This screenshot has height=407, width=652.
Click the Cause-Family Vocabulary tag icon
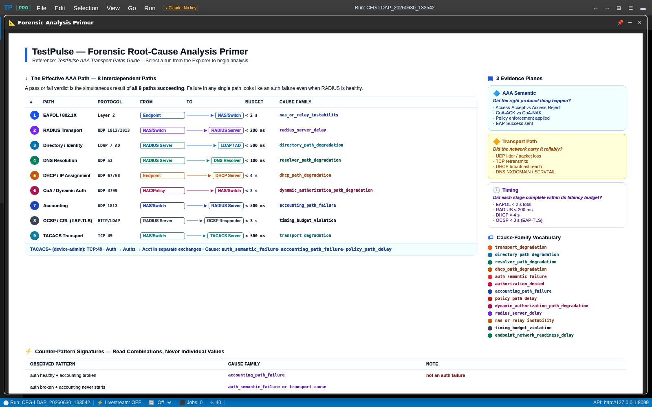click(491, 238)
